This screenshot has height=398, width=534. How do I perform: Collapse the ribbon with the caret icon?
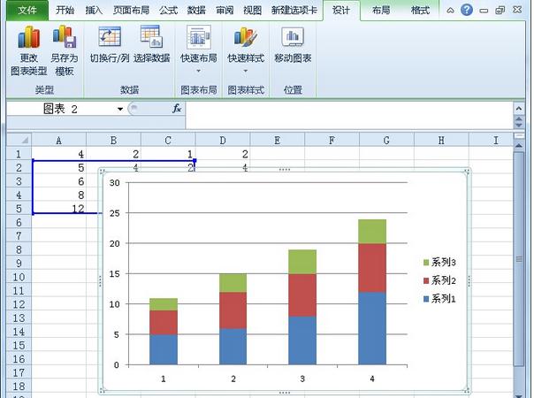coord(450,11)
